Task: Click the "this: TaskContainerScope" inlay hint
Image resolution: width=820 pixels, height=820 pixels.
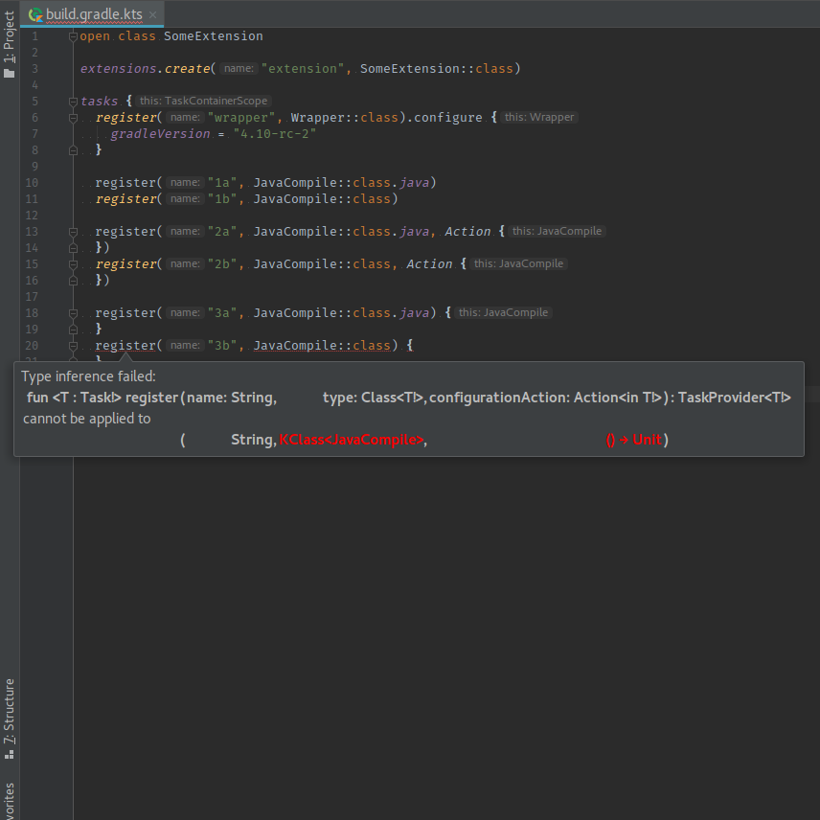Action: pyautogui.click(x=203, y=101)
